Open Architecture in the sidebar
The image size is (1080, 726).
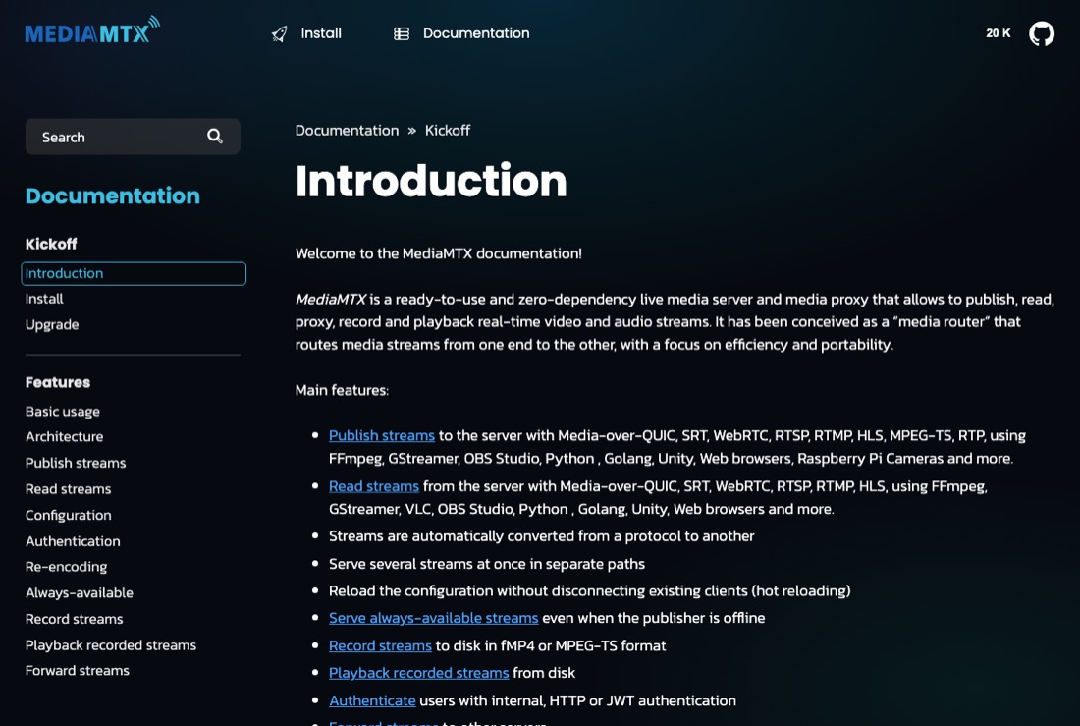[64, 436]
